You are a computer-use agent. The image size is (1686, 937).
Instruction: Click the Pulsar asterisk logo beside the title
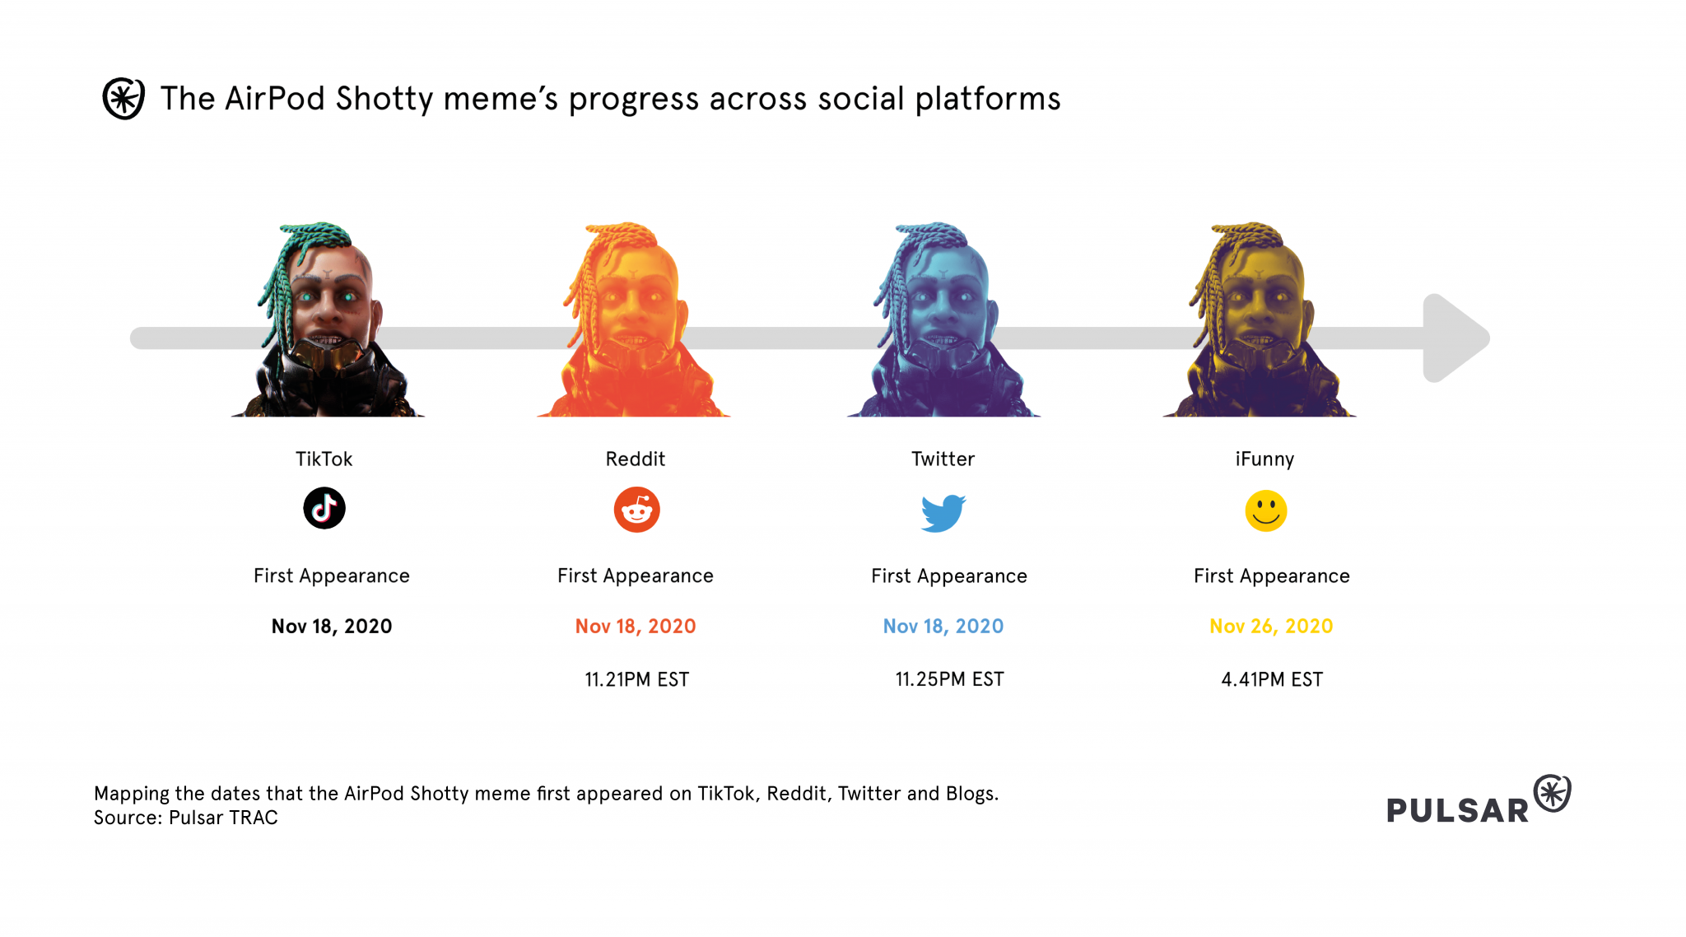pyautogui.click(x=123, y=99)
